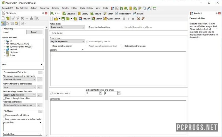The height and width of the screenshot is (137, 222).
Task: Click the pause icon in Action toolbar
Action: click(x=124, y=19)
